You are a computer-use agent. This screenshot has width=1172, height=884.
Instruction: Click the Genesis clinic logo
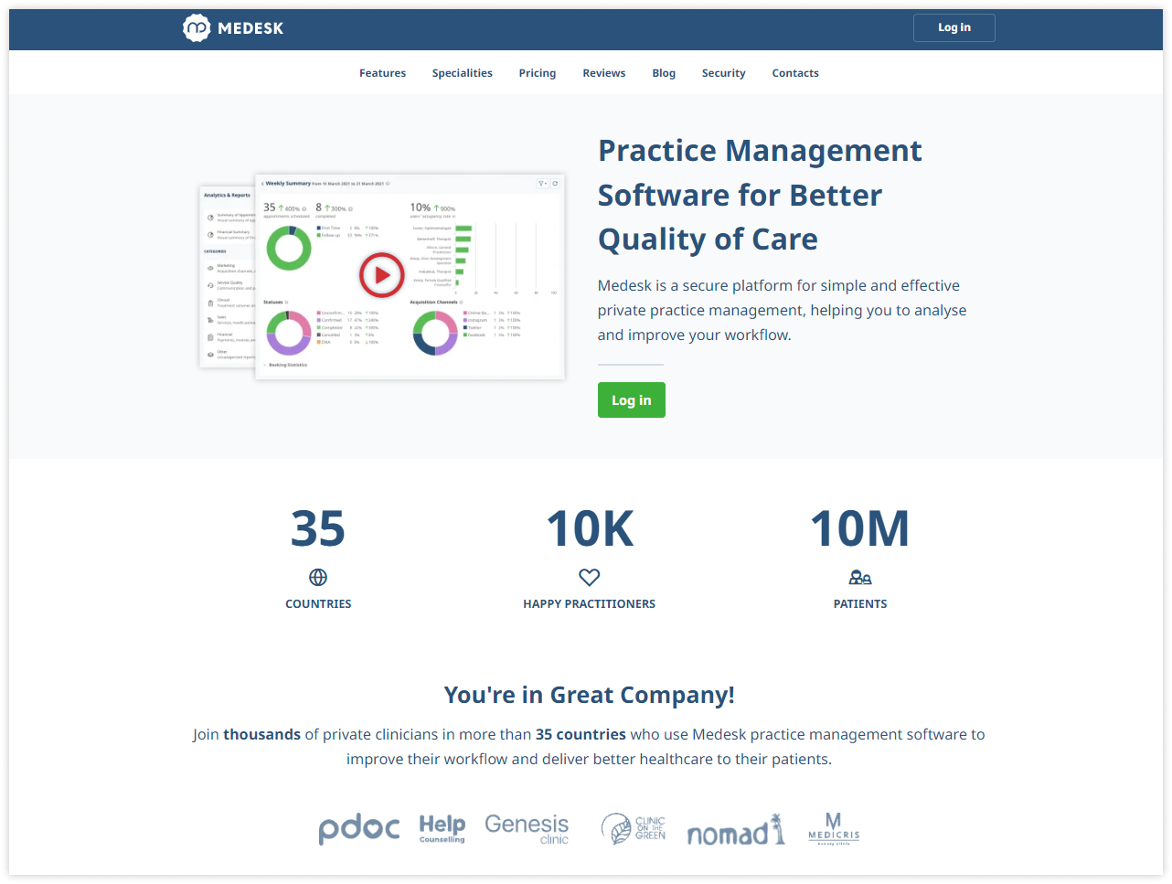click(527, 828)
